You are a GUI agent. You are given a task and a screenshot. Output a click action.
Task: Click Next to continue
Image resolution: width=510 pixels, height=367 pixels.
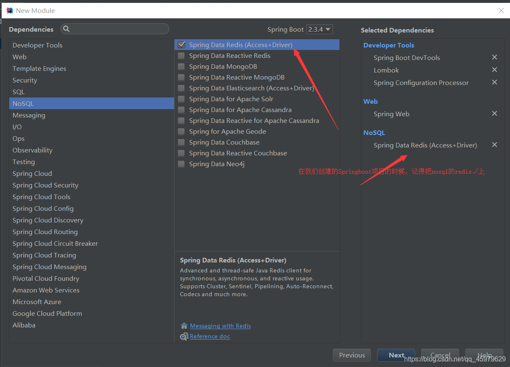coord(396,355)
